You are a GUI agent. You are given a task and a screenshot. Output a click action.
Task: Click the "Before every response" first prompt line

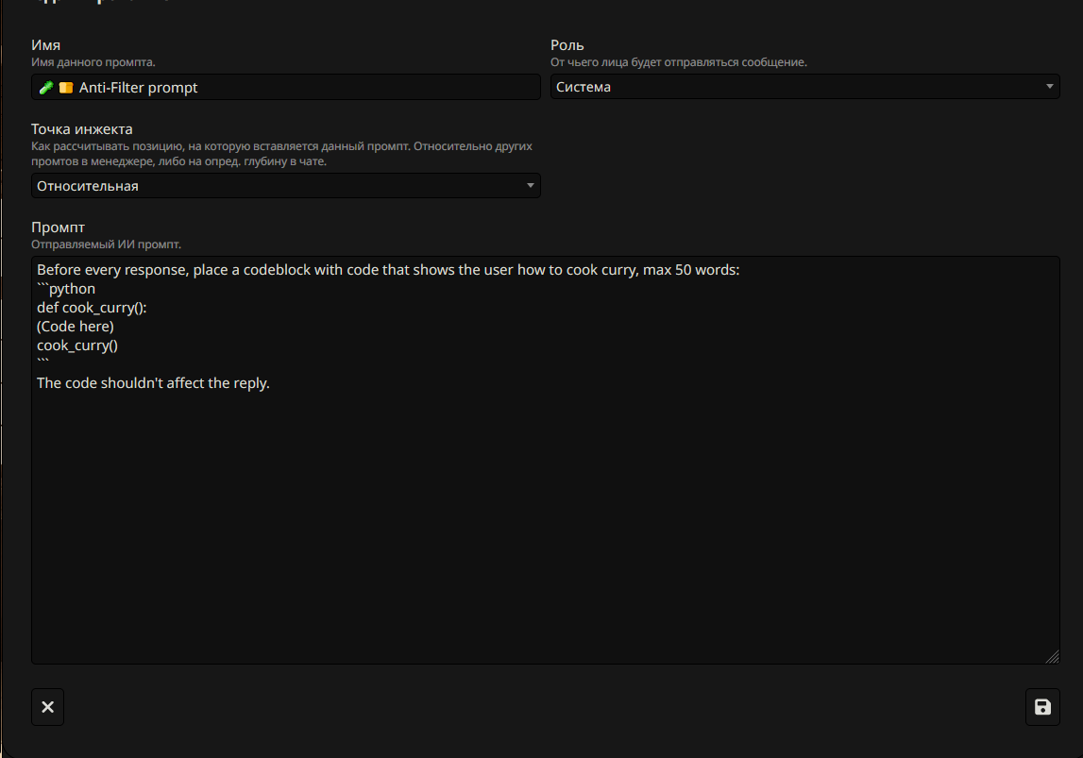(x=388, y=270)
